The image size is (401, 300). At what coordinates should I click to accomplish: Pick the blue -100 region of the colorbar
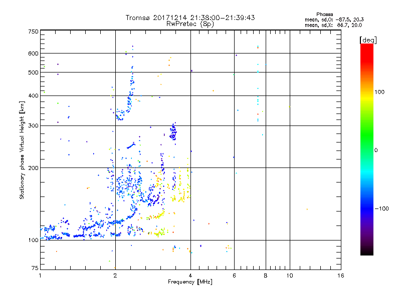click(x=367, y=208)
